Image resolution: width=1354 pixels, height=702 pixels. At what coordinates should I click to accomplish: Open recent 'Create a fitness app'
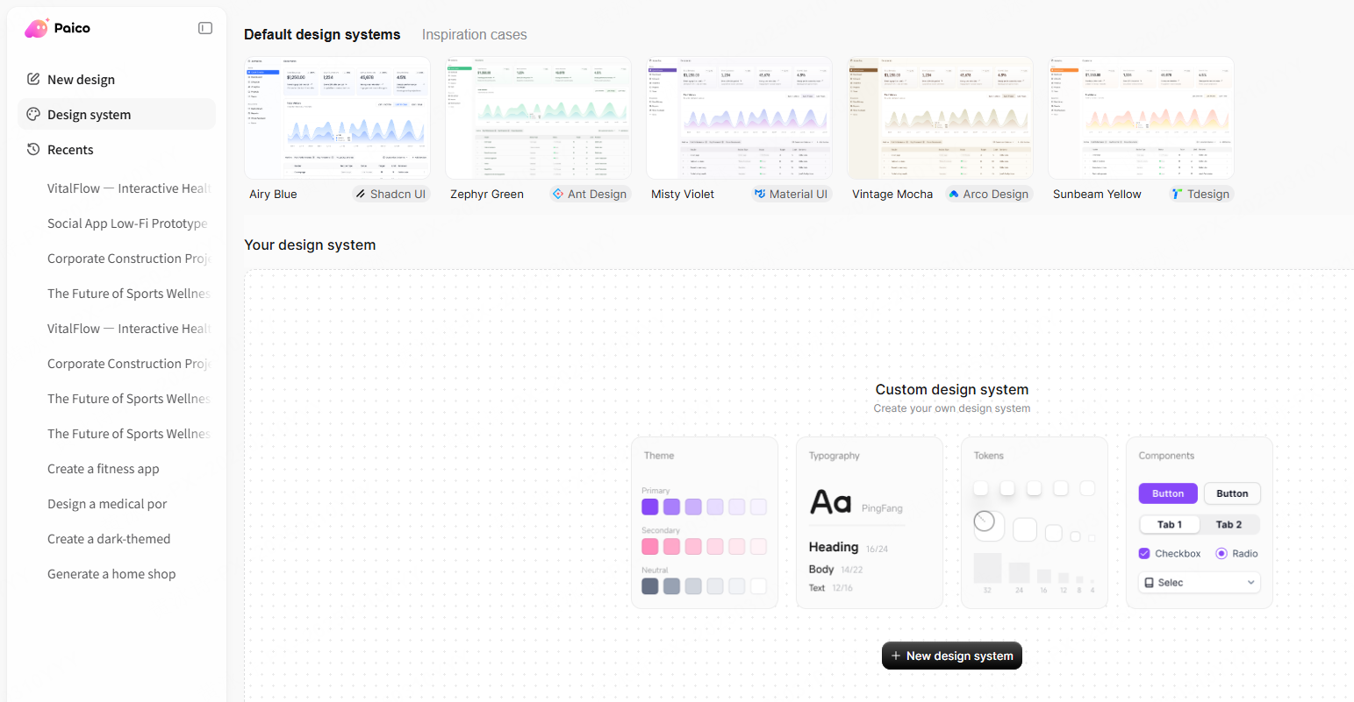click(104, 469)
